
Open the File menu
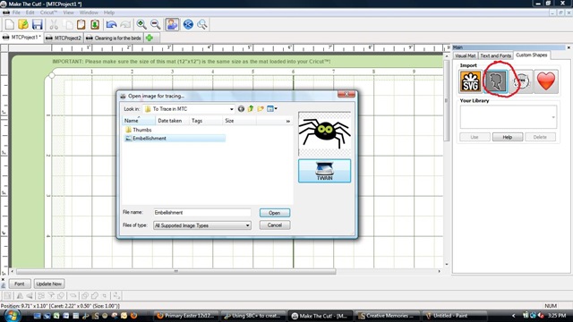(x=16, y=13)
